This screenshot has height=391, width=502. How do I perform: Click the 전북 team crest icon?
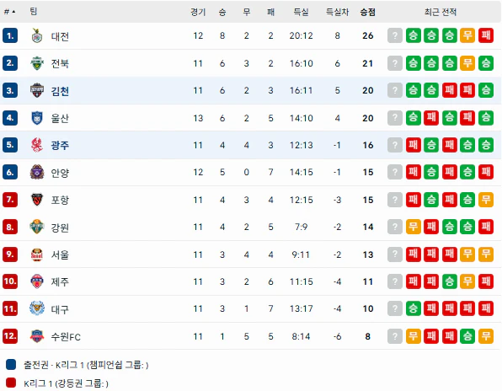(37, 63)
